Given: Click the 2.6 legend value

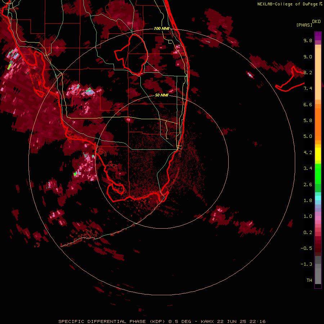Looking at the screenshot, I should tap(308, 185).
